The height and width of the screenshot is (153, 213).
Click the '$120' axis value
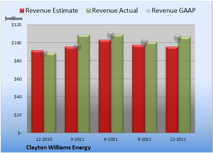pos(16,25)
